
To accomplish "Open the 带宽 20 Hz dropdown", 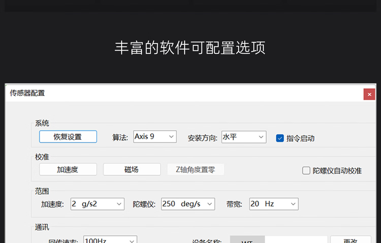I will pyautogui.click(x=274, y=204).
